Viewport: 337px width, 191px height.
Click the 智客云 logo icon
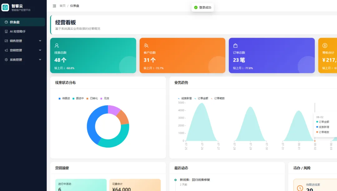(x=5, y=7)
